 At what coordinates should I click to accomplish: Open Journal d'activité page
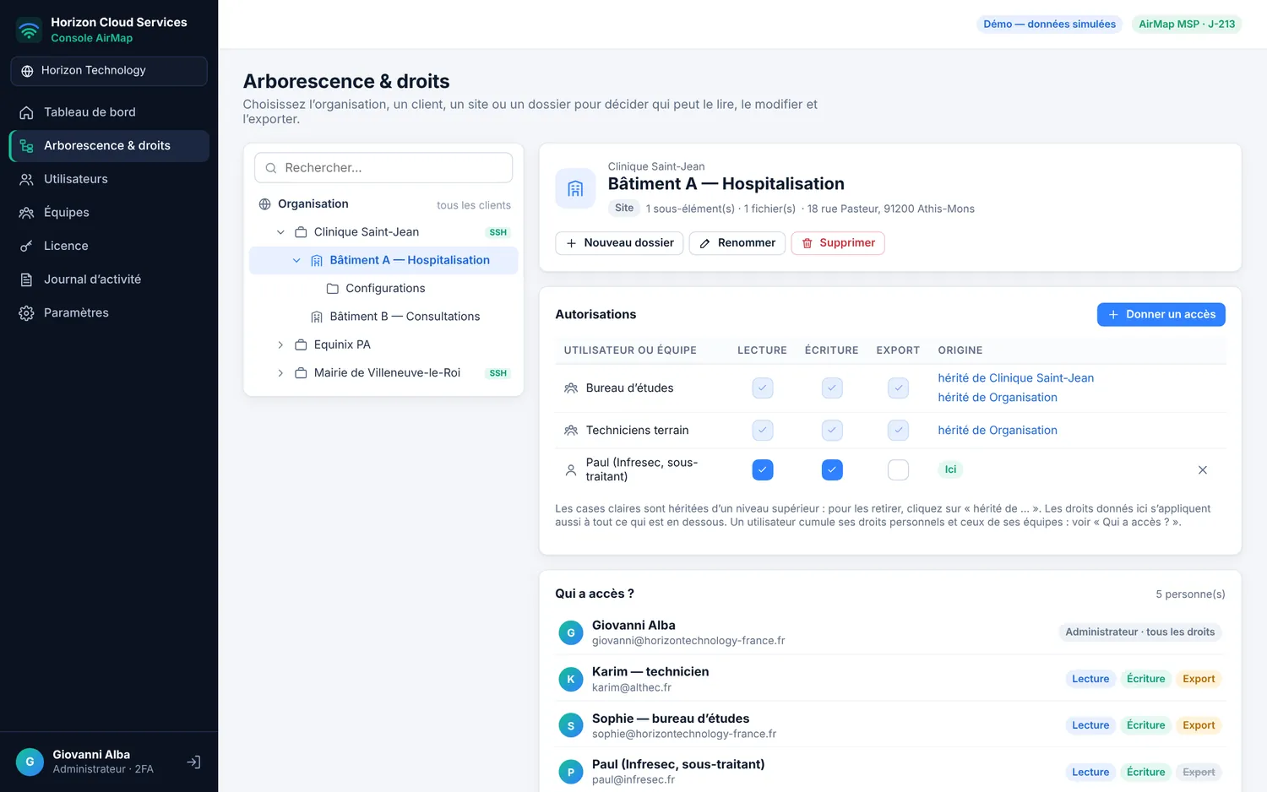click(109, 279)
